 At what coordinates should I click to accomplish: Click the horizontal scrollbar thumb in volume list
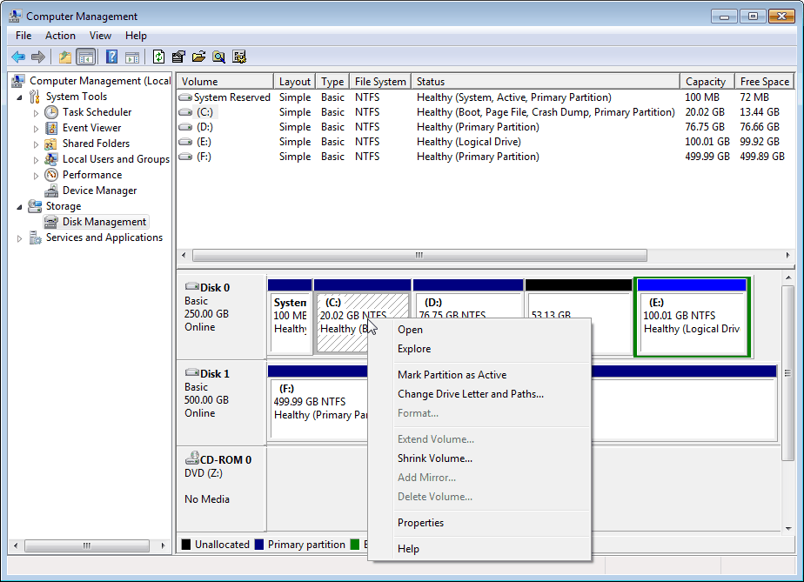(419, 256)
